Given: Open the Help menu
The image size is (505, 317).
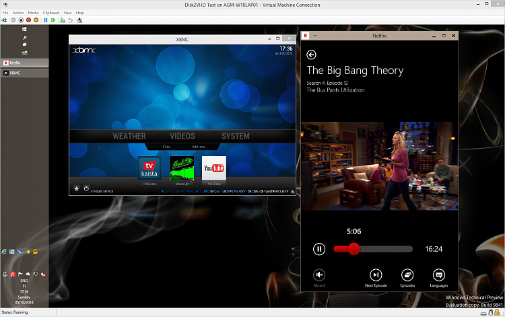Looking at the screenshot, I should click(79, 13).
